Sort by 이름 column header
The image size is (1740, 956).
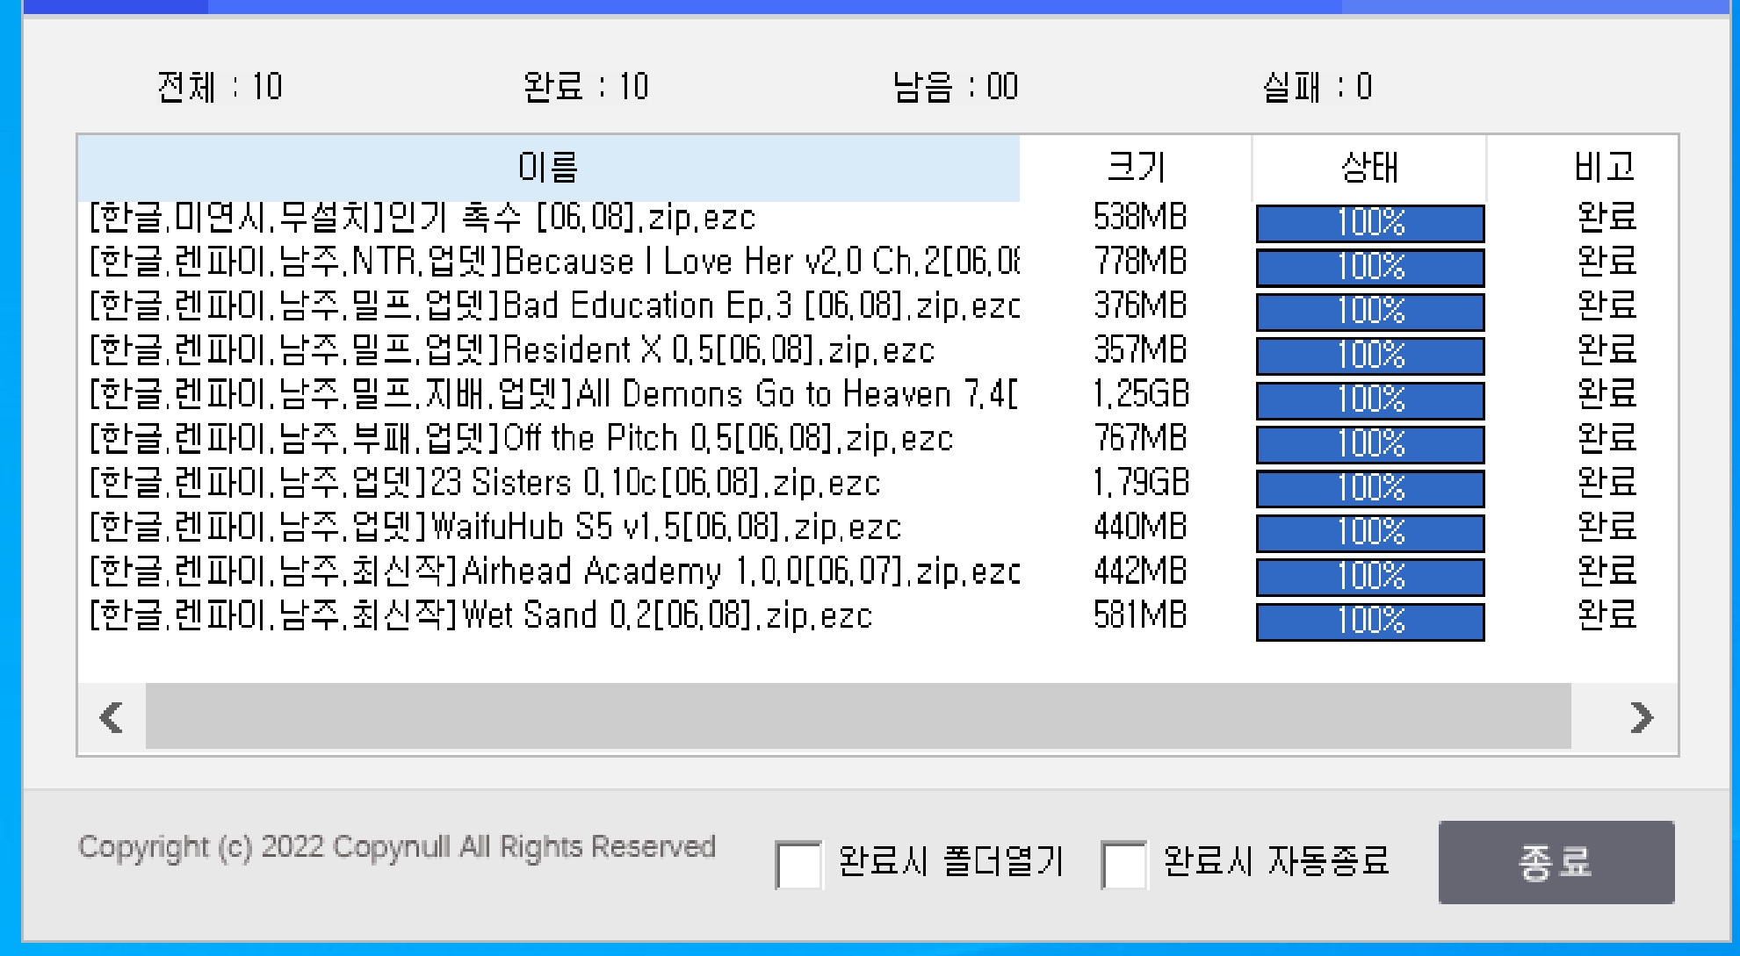point(548,168)
